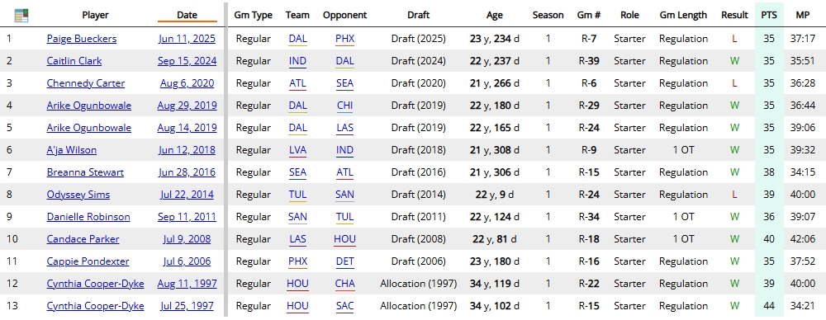Click the SAC opponent link in row 13
The image size is (826, 320).
[344, 306]
